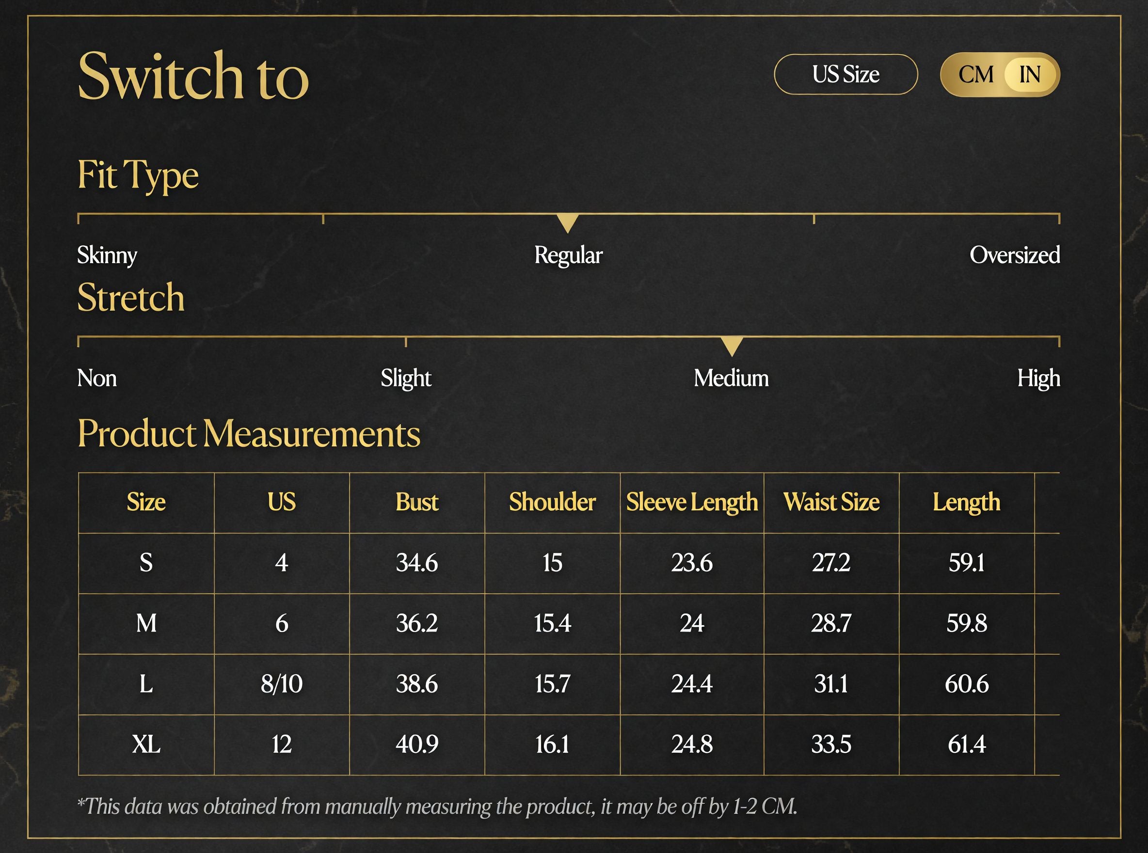The image size is (1148, 853).
Task: Click bust value 36.2
Action: click(x=417, y=624)
